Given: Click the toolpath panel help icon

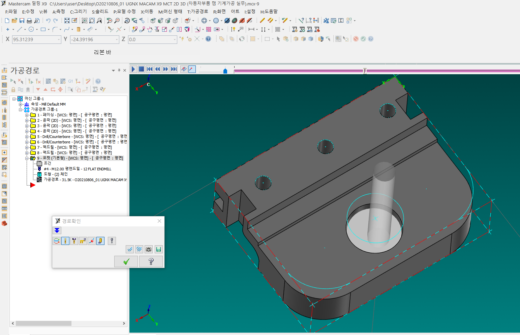Looking at the screenshot, I should click(x=98, y=81).
